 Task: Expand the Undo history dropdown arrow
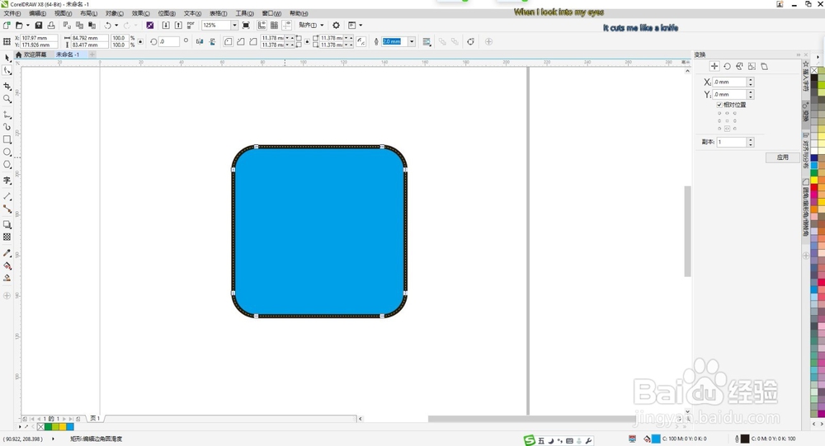[116, 26]
